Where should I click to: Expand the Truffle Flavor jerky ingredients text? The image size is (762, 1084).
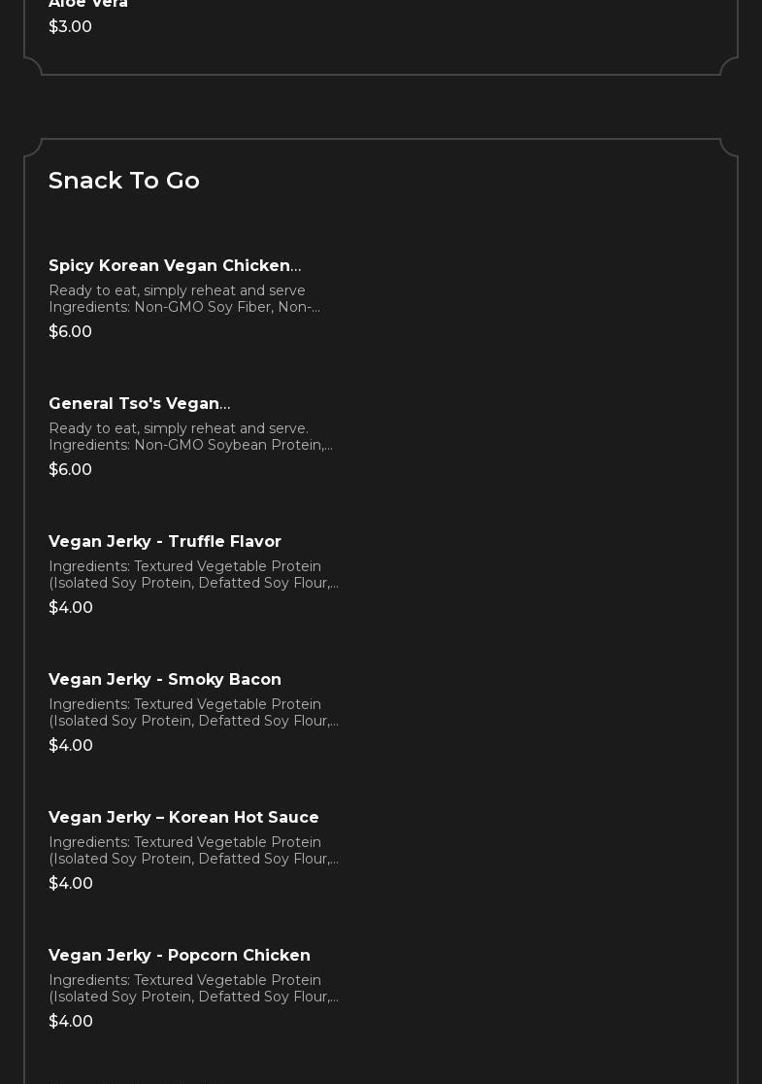click(x=193, y=574)
